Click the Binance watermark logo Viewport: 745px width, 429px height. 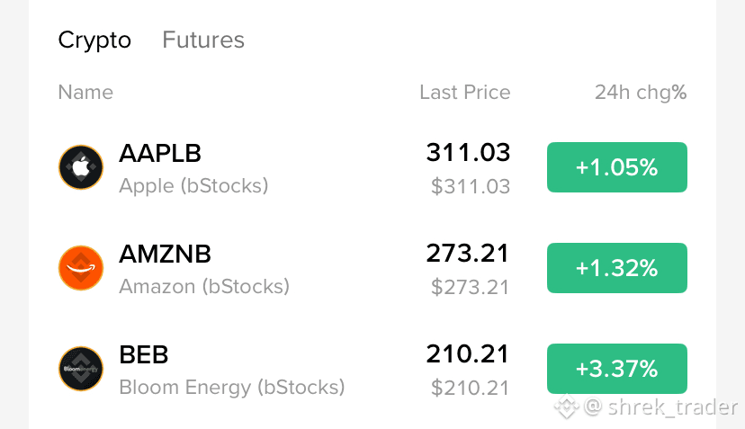pyautogui.click(x=566, y=407)
